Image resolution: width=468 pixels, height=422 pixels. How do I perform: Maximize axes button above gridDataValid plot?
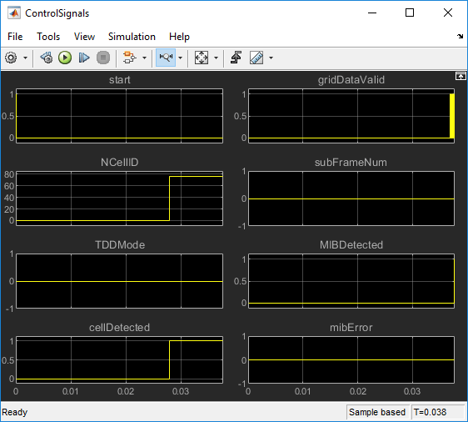(x=461, y=77)
